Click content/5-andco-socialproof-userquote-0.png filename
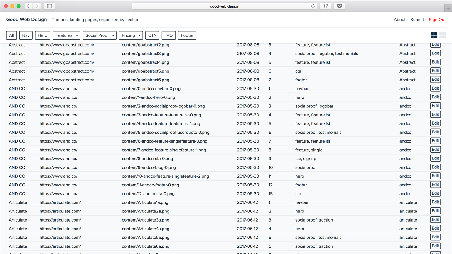 [166, 133]
